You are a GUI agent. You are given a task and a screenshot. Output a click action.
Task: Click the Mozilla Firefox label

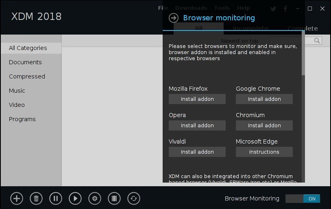coord(188,89)
